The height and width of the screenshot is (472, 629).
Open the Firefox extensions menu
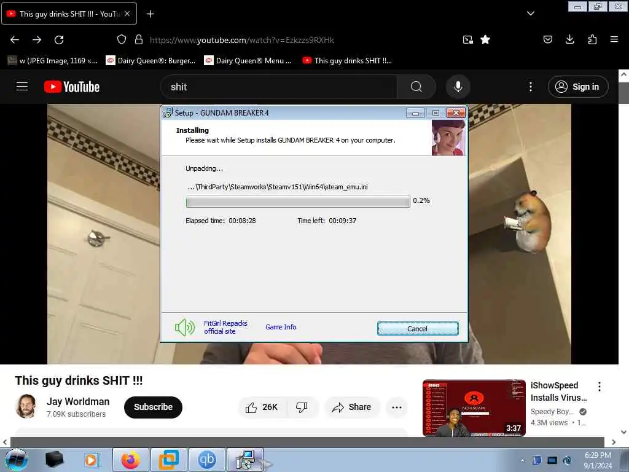click(592, 39)
